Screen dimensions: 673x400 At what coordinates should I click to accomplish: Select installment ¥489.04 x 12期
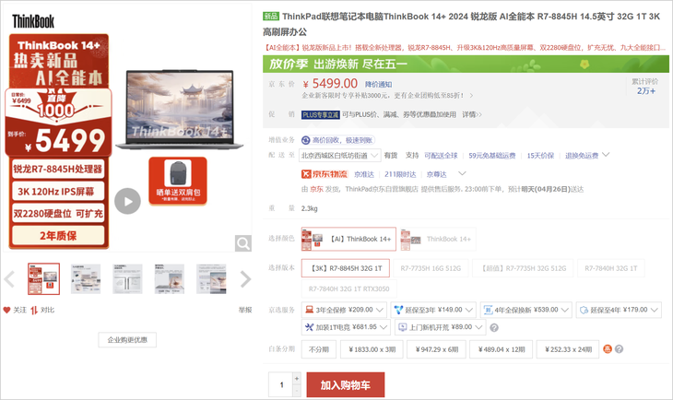click(502, 349)
